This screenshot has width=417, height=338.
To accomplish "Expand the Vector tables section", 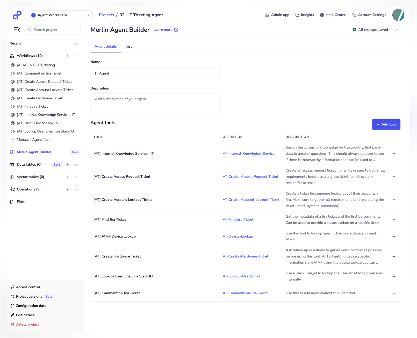I will pos(77,177).
